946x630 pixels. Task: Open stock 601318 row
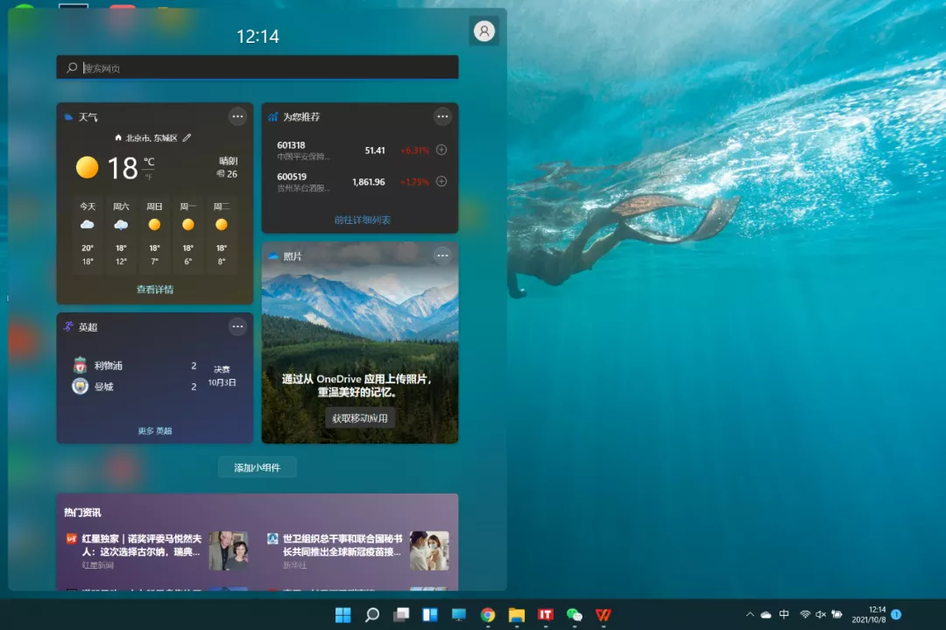(360, 150)
